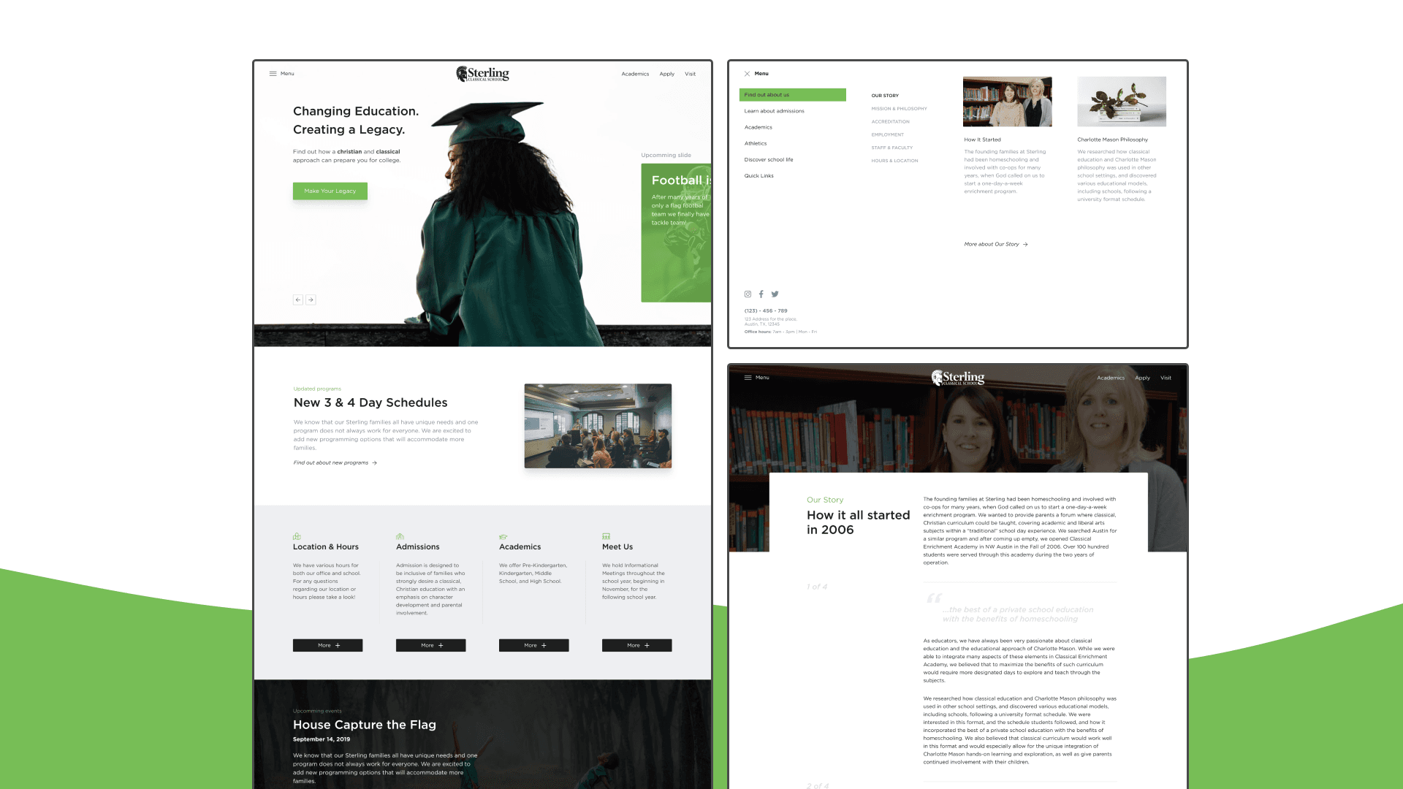Image resolution: width=1403 pixels, height=789 pixels.
Task: Click the 'How It Started' thumbnail image
Action: pyautogui.click(x=1007, y=102)
